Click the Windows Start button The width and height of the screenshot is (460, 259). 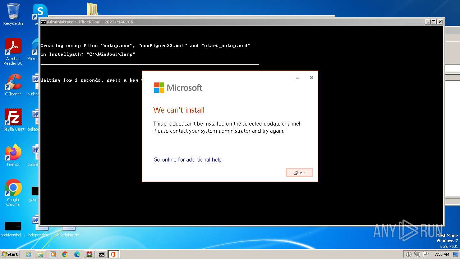10,254
